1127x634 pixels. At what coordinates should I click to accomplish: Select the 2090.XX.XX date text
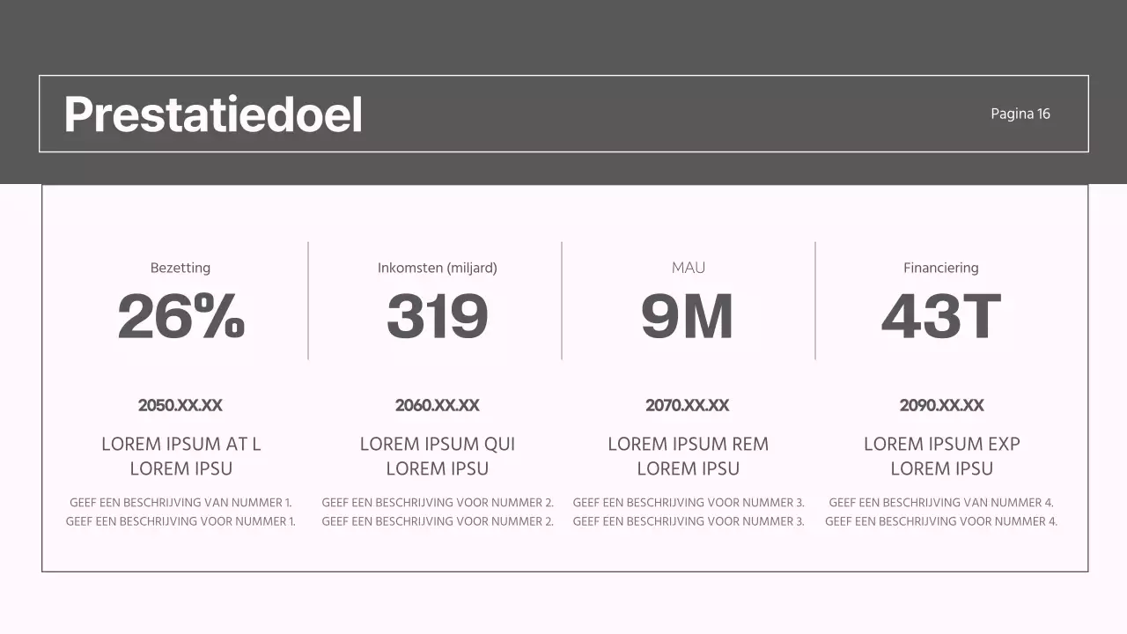pos(941,406)
